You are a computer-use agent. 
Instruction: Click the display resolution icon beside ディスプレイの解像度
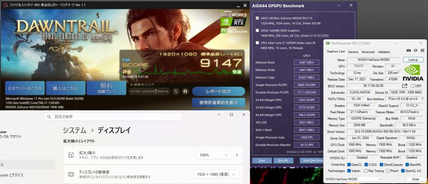71,175
